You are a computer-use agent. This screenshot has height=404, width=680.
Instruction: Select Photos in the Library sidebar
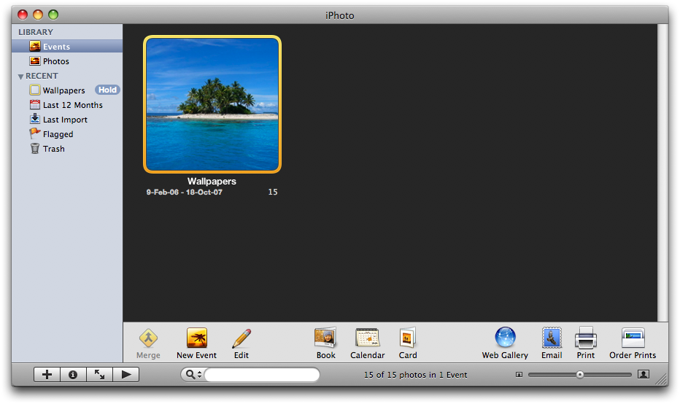55,61
